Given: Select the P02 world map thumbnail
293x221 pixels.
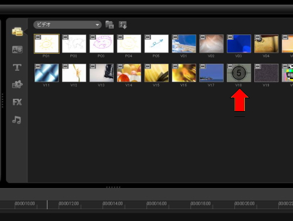Looking at the screenshot, I should point(74,44).
